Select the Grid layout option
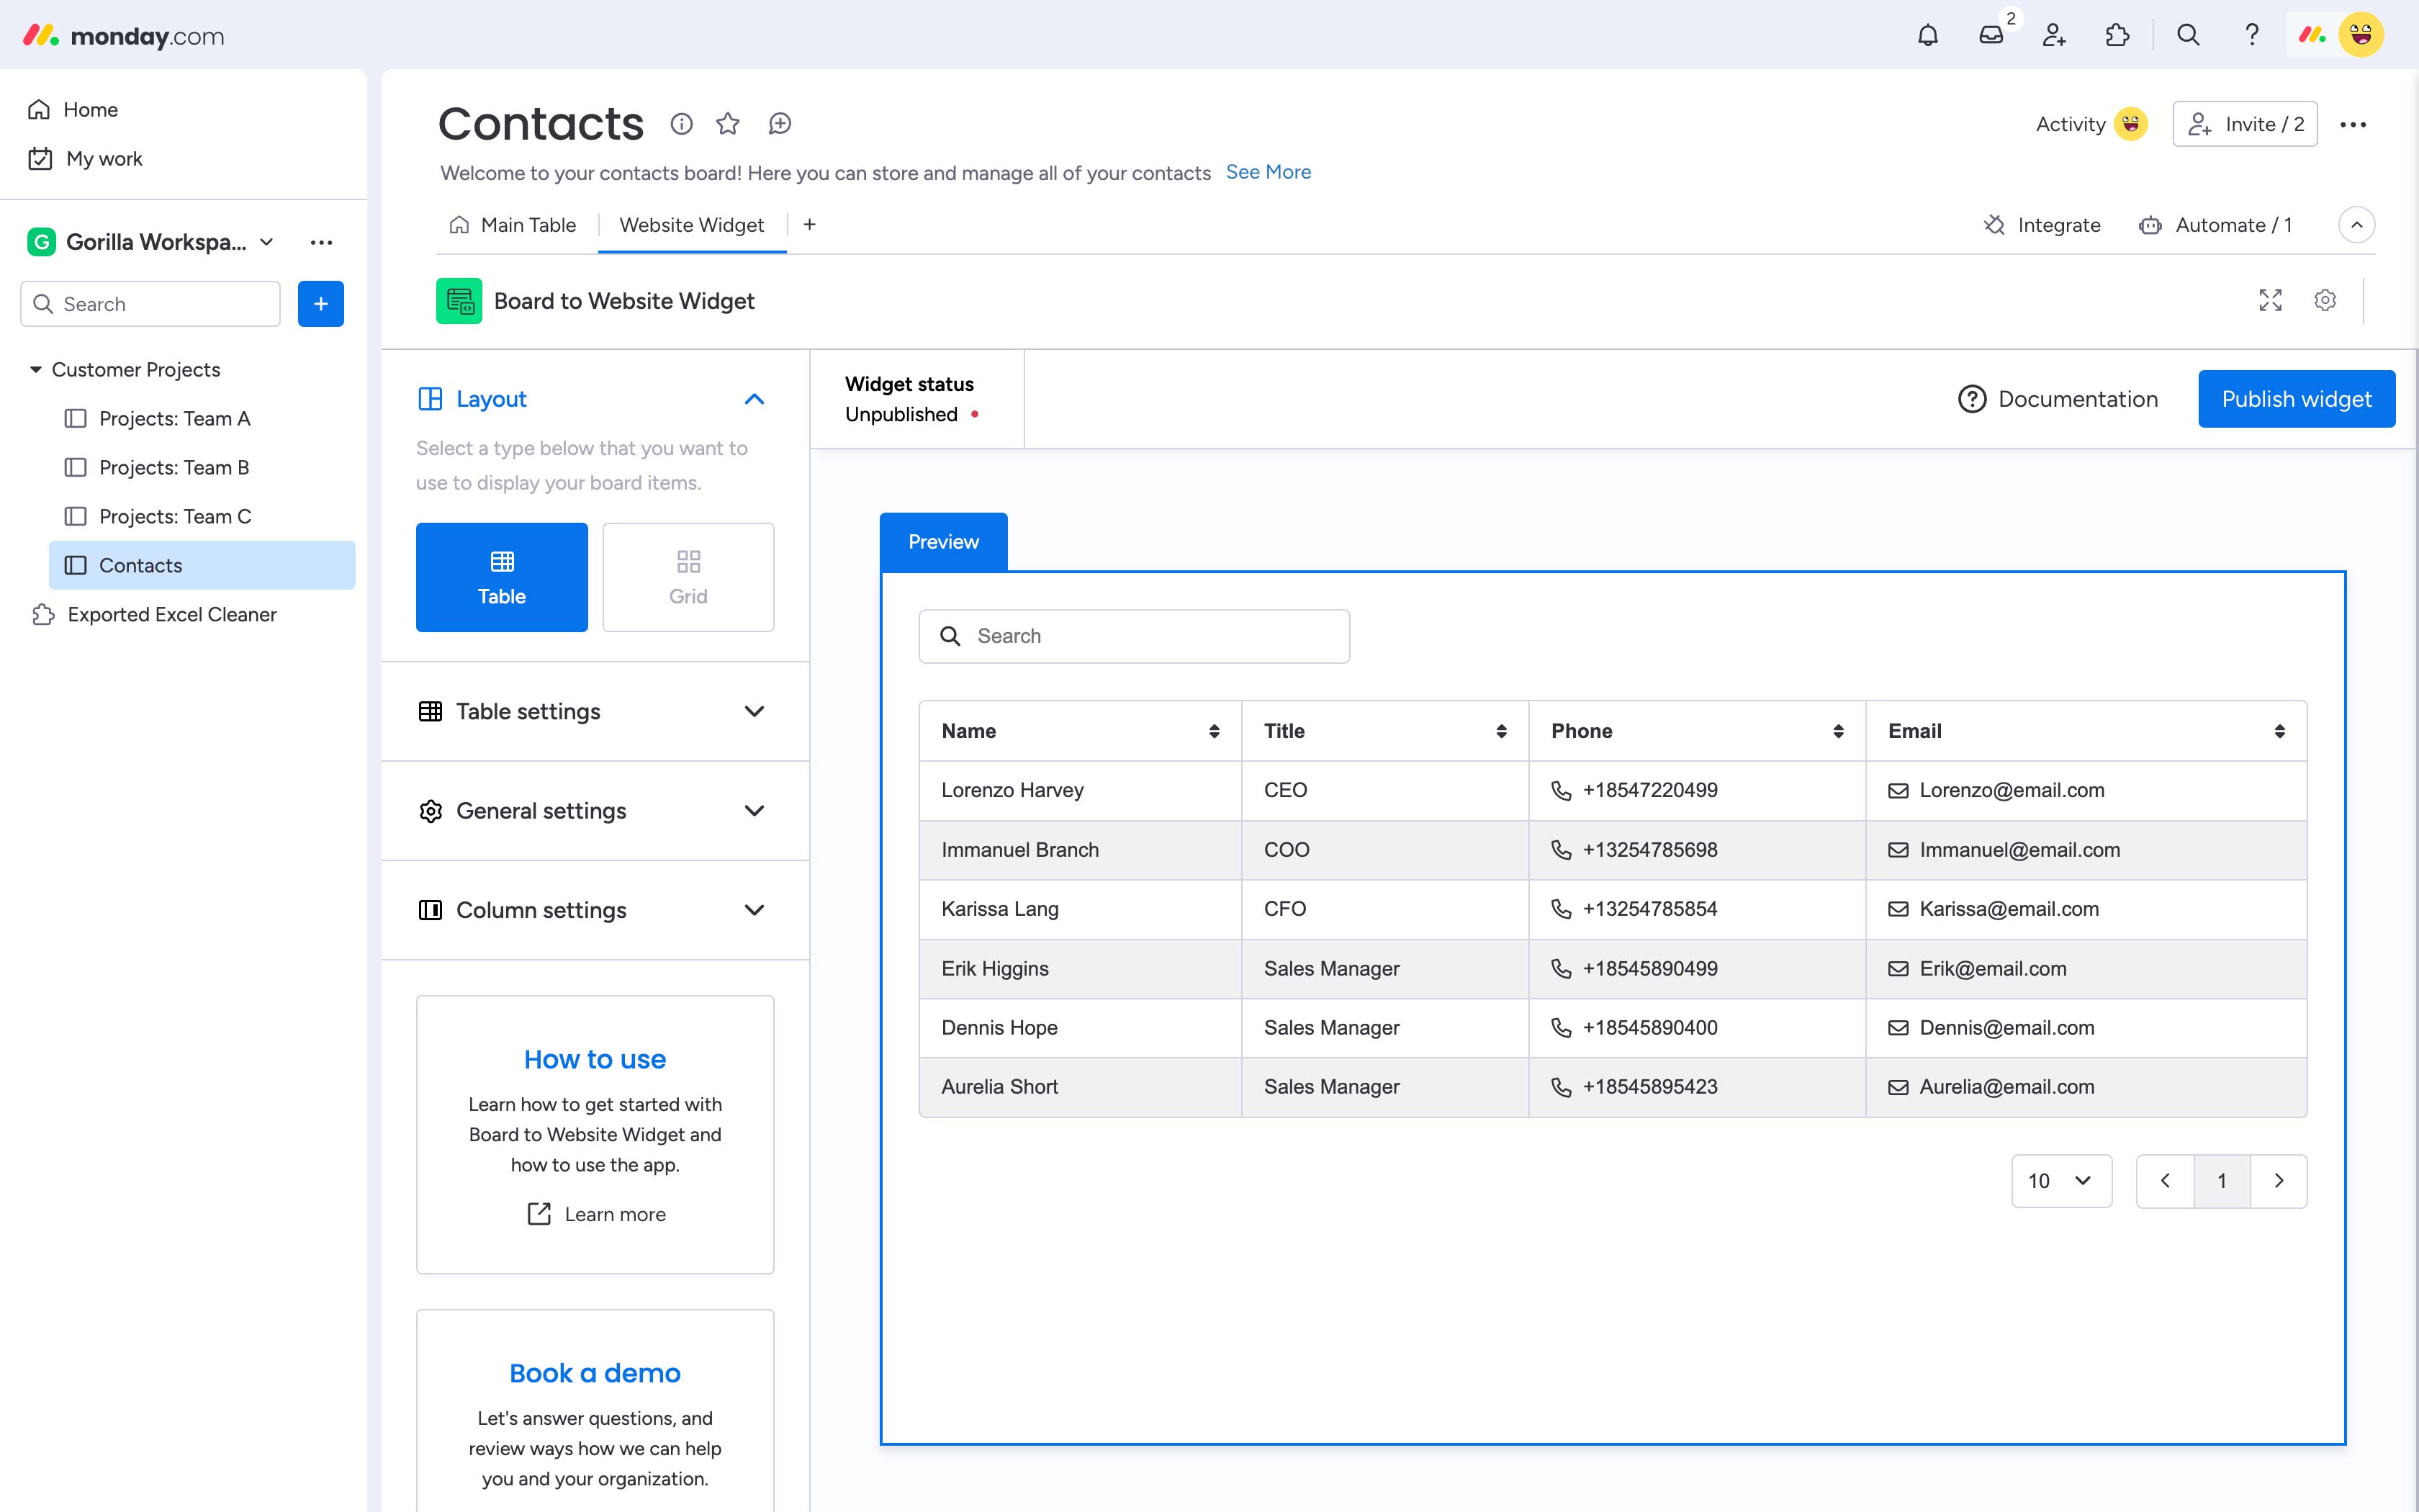Image resolution: width=2419 pixels, height=1512 pixels. pyautogui.click(x=688, y=577)
